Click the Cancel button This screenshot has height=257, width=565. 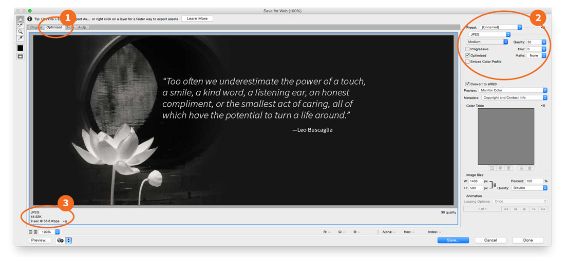[x=491, y=240]
